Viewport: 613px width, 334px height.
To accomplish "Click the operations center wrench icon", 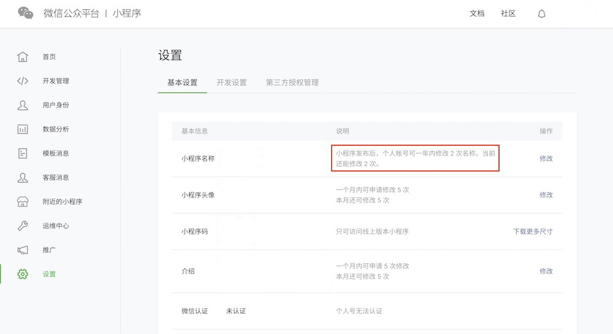I will coord(23,226).
